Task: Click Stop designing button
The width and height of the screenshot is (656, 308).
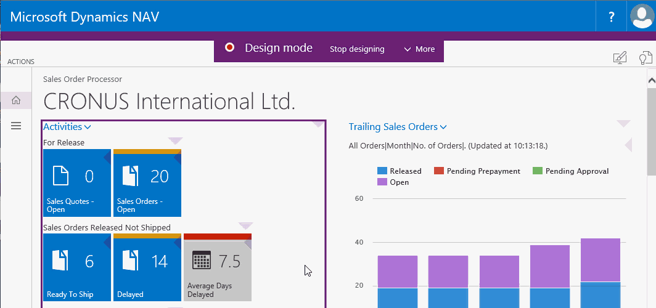Action: [x=357, y=49]
